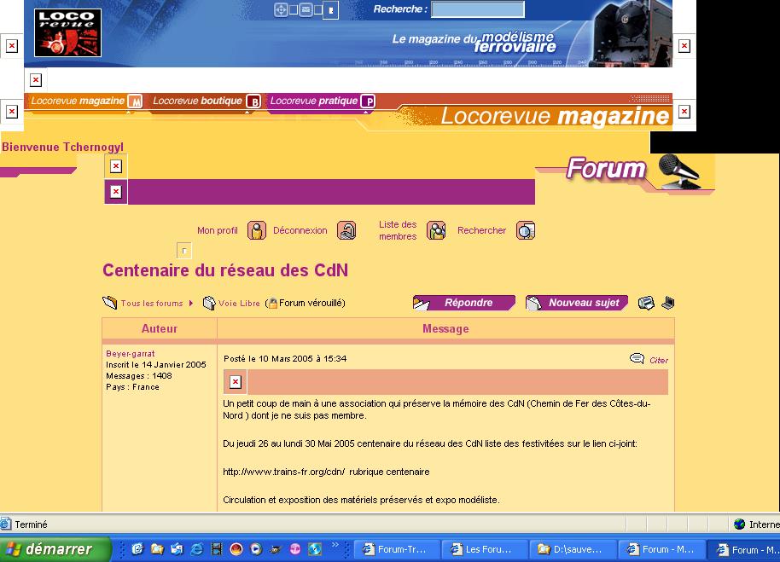Click 'Bienvenue Tchernogyl' greeting text

coord(62,147)
